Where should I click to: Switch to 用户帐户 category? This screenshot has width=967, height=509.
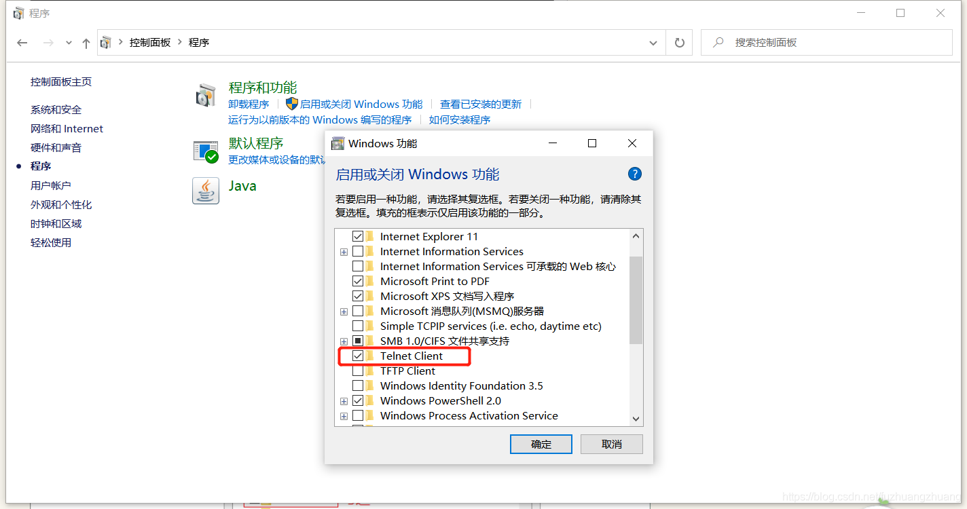pyautogui.click(x=51, y=186)
